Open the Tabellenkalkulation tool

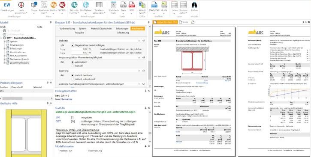[99, 8]
